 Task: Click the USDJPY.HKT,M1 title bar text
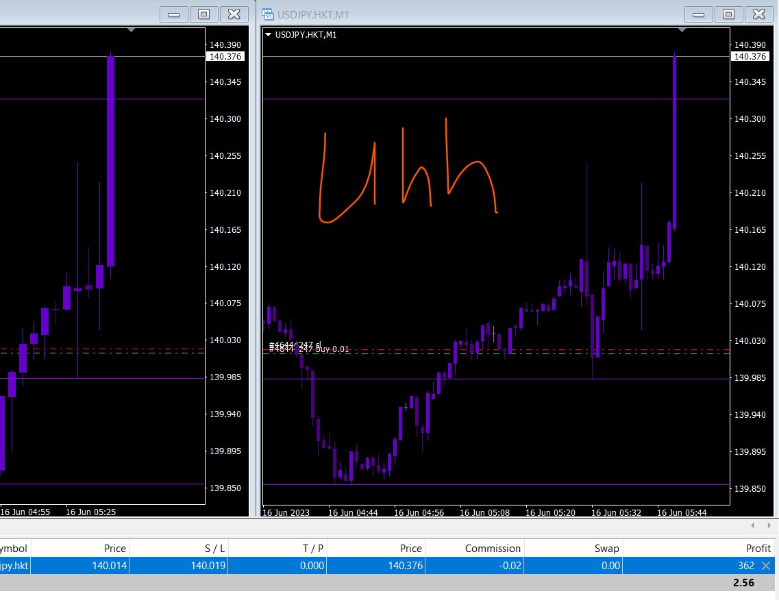[313, 15]
